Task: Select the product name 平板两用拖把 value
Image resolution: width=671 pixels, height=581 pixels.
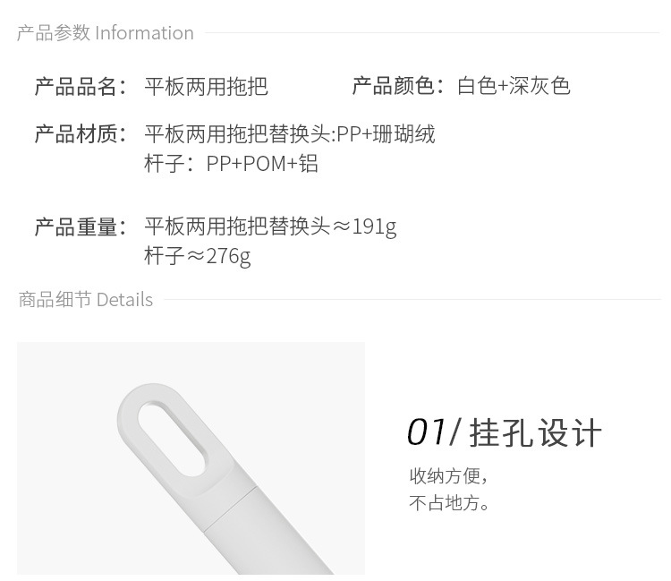Action: point(206,86)
